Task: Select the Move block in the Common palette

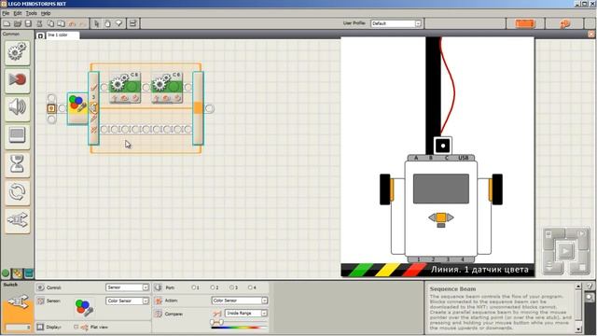Action: tap(17, 52)
